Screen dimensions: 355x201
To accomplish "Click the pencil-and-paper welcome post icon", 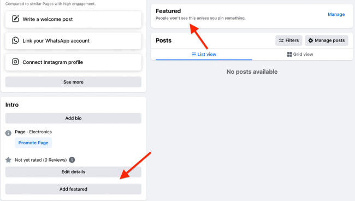I will pos(15,19).
